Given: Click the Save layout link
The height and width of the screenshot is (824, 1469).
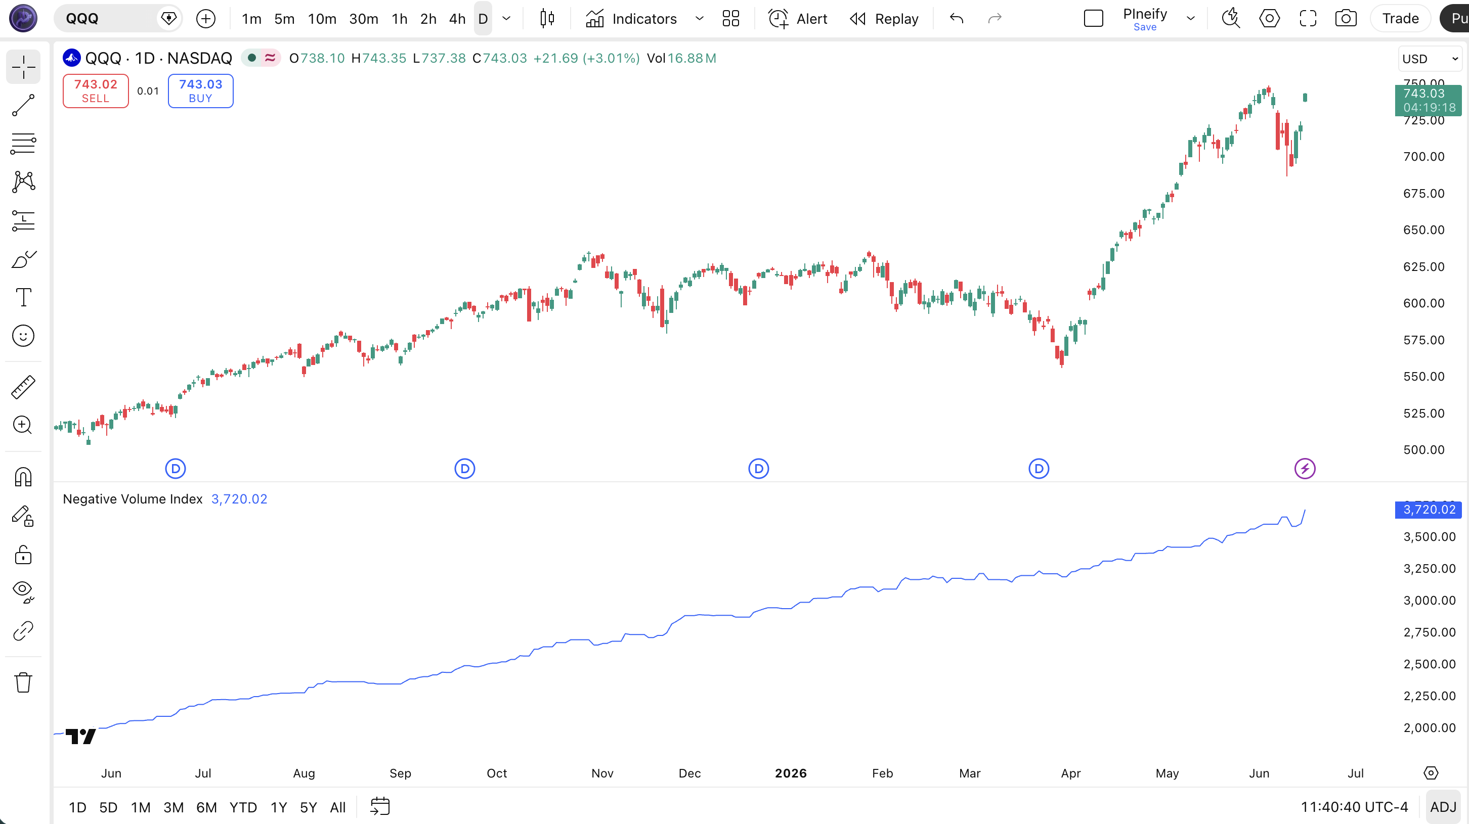Looking at the screenshot, I should [1145, 27].
